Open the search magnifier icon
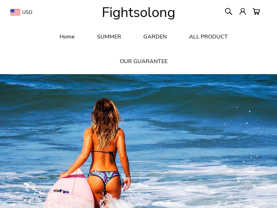The height and width of the screenshot is (208, 277). click(x=229, y=11)
